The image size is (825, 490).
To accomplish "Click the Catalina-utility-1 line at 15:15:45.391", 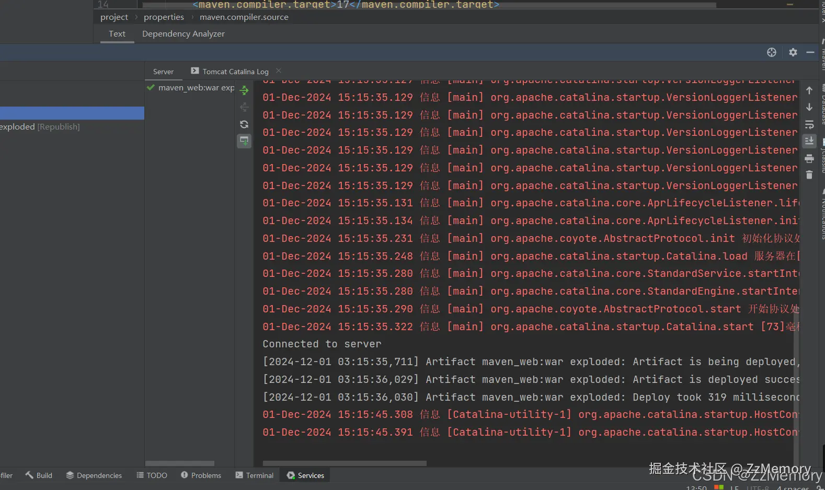I will point(530,433).
